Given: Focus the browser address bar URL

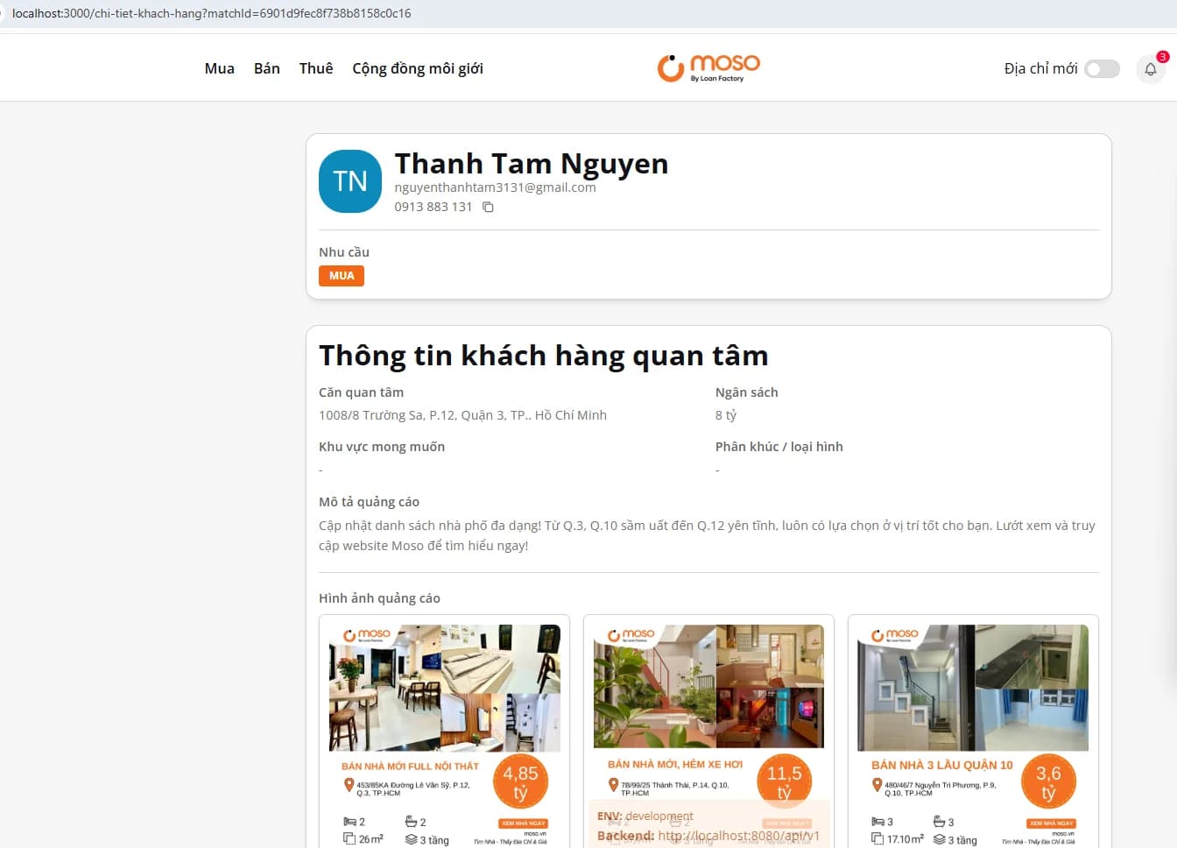Looking at the screenshot, I should pos(211,13).
